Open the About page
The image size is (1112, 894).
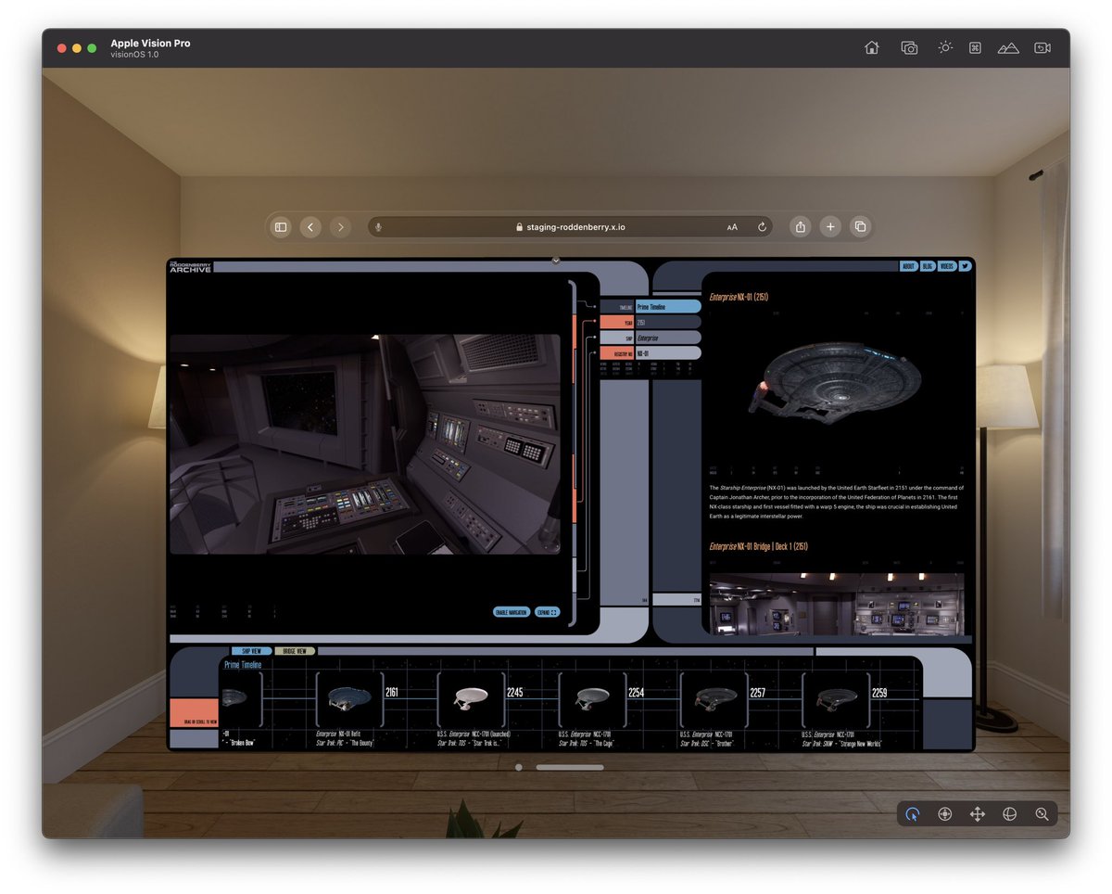point(909,266)
